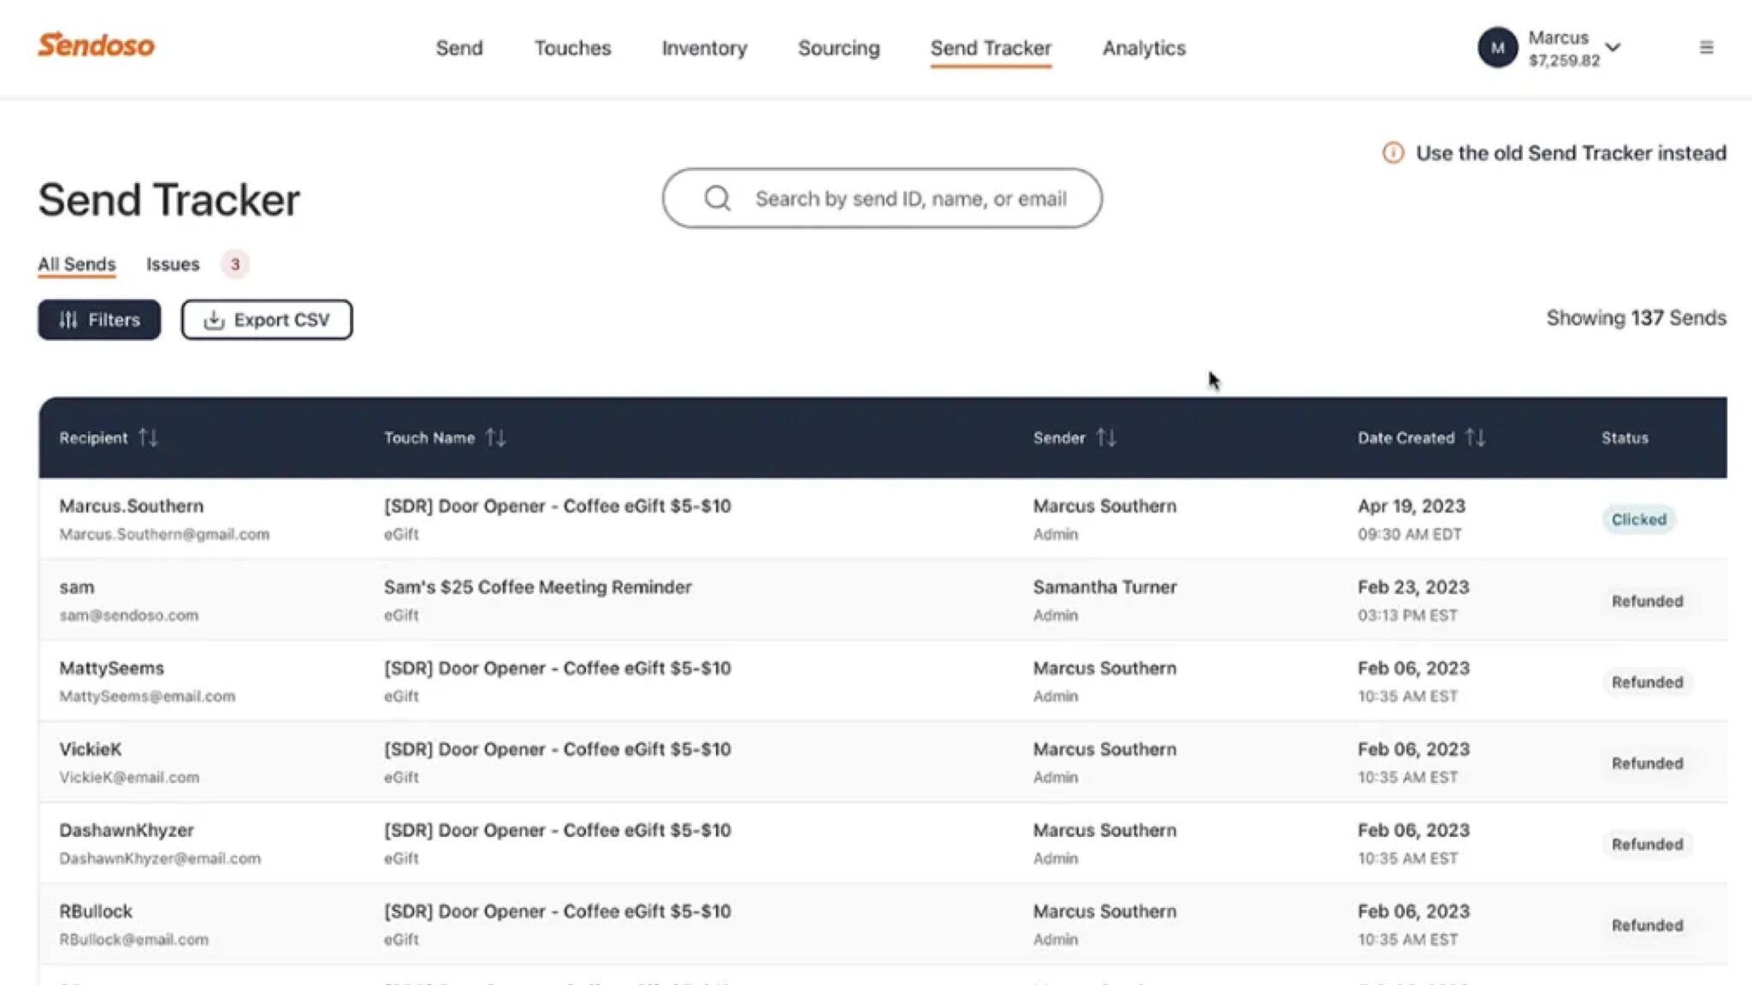The width and height of the screenshot is (1752, 985).
Task: Click the sam@sendoso.com email
Action: point(128,616)
